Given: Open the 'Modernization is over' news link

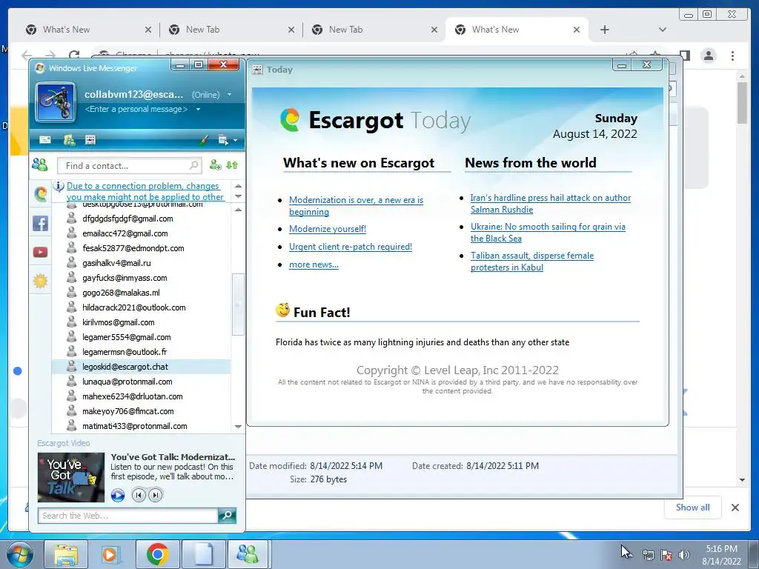Looking at the screenshot, I should tap(356, 206).
